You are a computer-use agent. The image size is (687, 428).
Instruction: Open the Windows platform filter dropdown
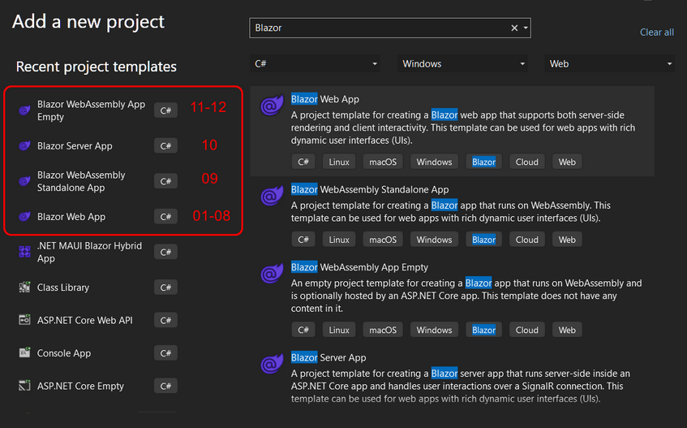462,63
